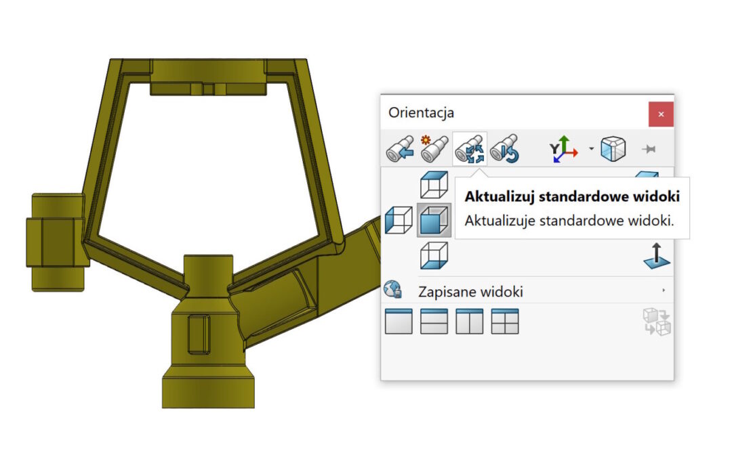Select the Bottom view cube
The height and width of the screenshot is (457, 732).
(x=434, y=255)
